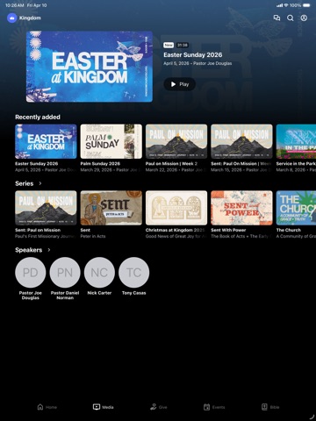316x421 pixels.
Task: Tap the featured Easter Sunday 2026 title
Action: pyautogui.click(x=193, y=55)
